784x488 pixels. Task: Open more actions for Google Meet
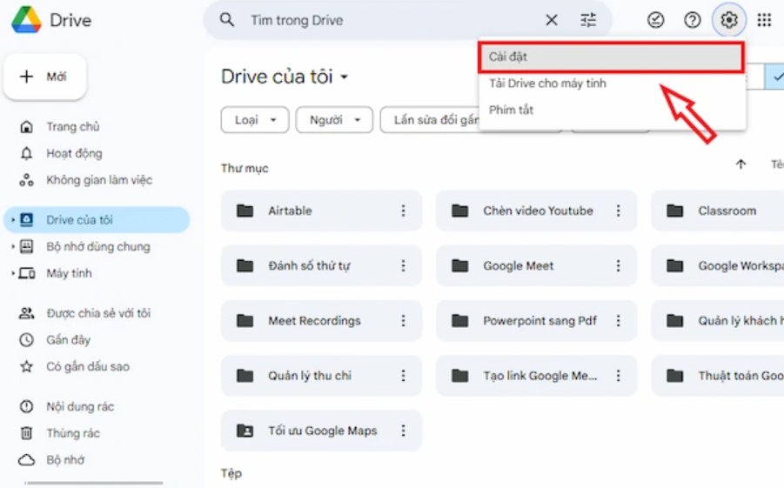618,265
